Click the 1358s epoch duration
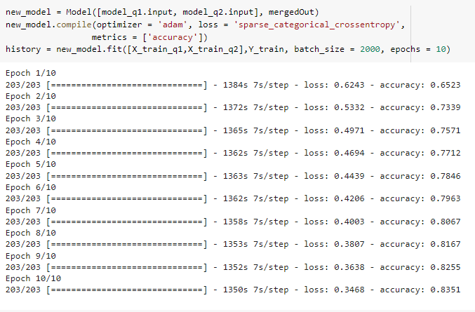 pyautogui.click(x=235, y=222)
